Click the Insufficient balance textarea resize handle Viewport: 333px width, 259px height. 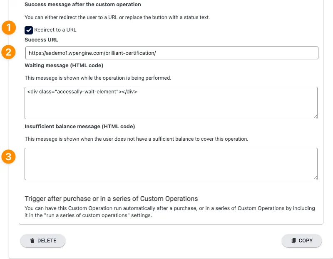[x=316, y=178]
